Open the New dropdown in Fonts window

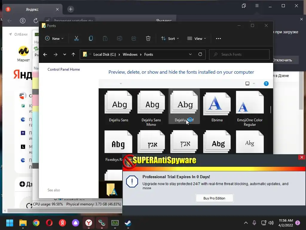click(x=54, y=39)
